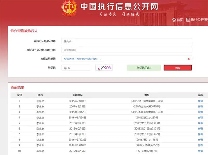Click the 姓名 column header
208x155 pixels.
click(x=40, y=95)
